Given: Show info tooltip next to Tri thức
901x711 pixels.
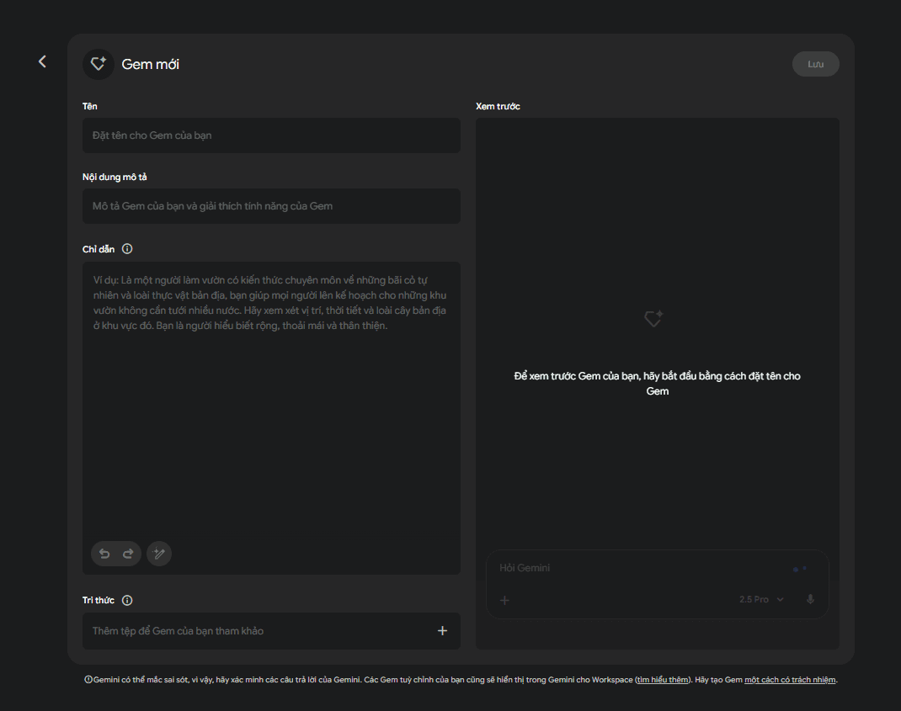Looking at the screenshot, I should [127, 600].
